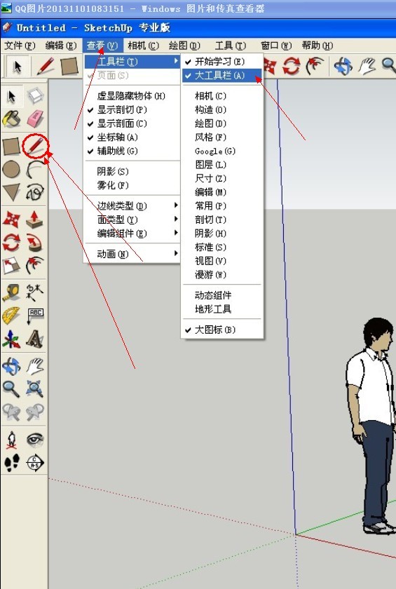Open the 编辑(E) menu
Viewport: 396px width, 589px height.
pyautogui.click(x=61, y=46)
